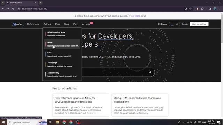Click the volume icon in tray
The height and width of the screenshot is (125, 223).
(191, 122)
